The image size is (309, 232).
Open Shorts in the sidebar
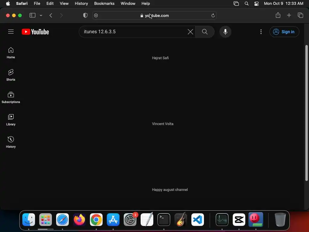11,75
